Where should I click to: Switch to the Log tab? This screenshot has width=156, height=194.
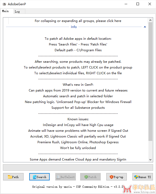19,12
